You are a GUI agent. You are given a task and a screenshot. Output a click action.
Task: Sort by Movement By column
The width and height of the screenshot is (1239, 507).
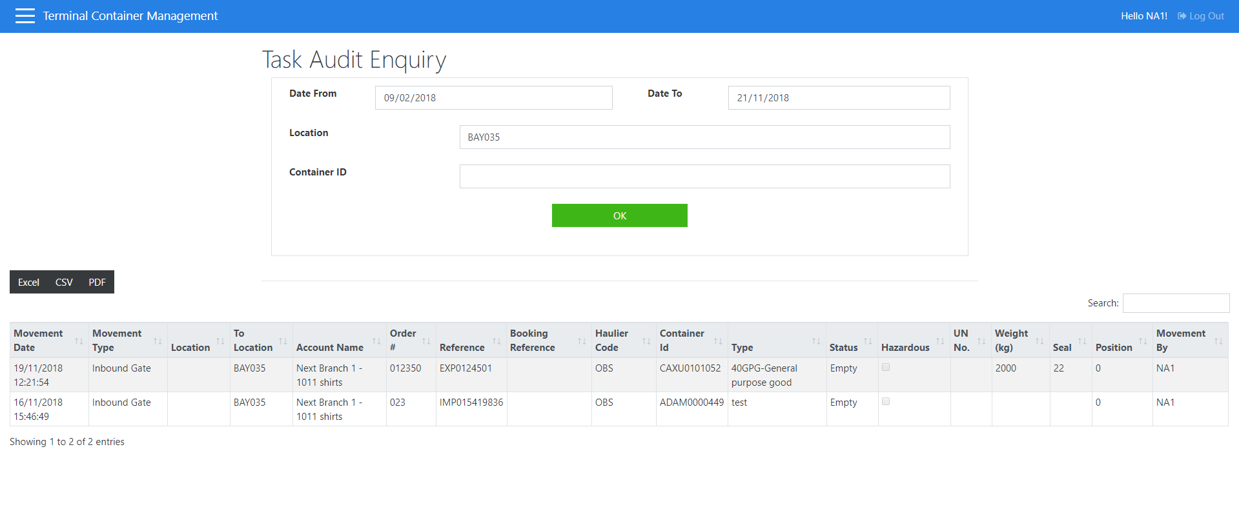(1191, 340)
